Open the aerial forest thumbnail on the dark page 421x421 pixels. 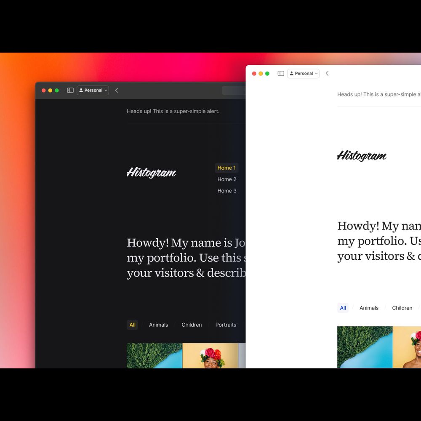point(154,355)
